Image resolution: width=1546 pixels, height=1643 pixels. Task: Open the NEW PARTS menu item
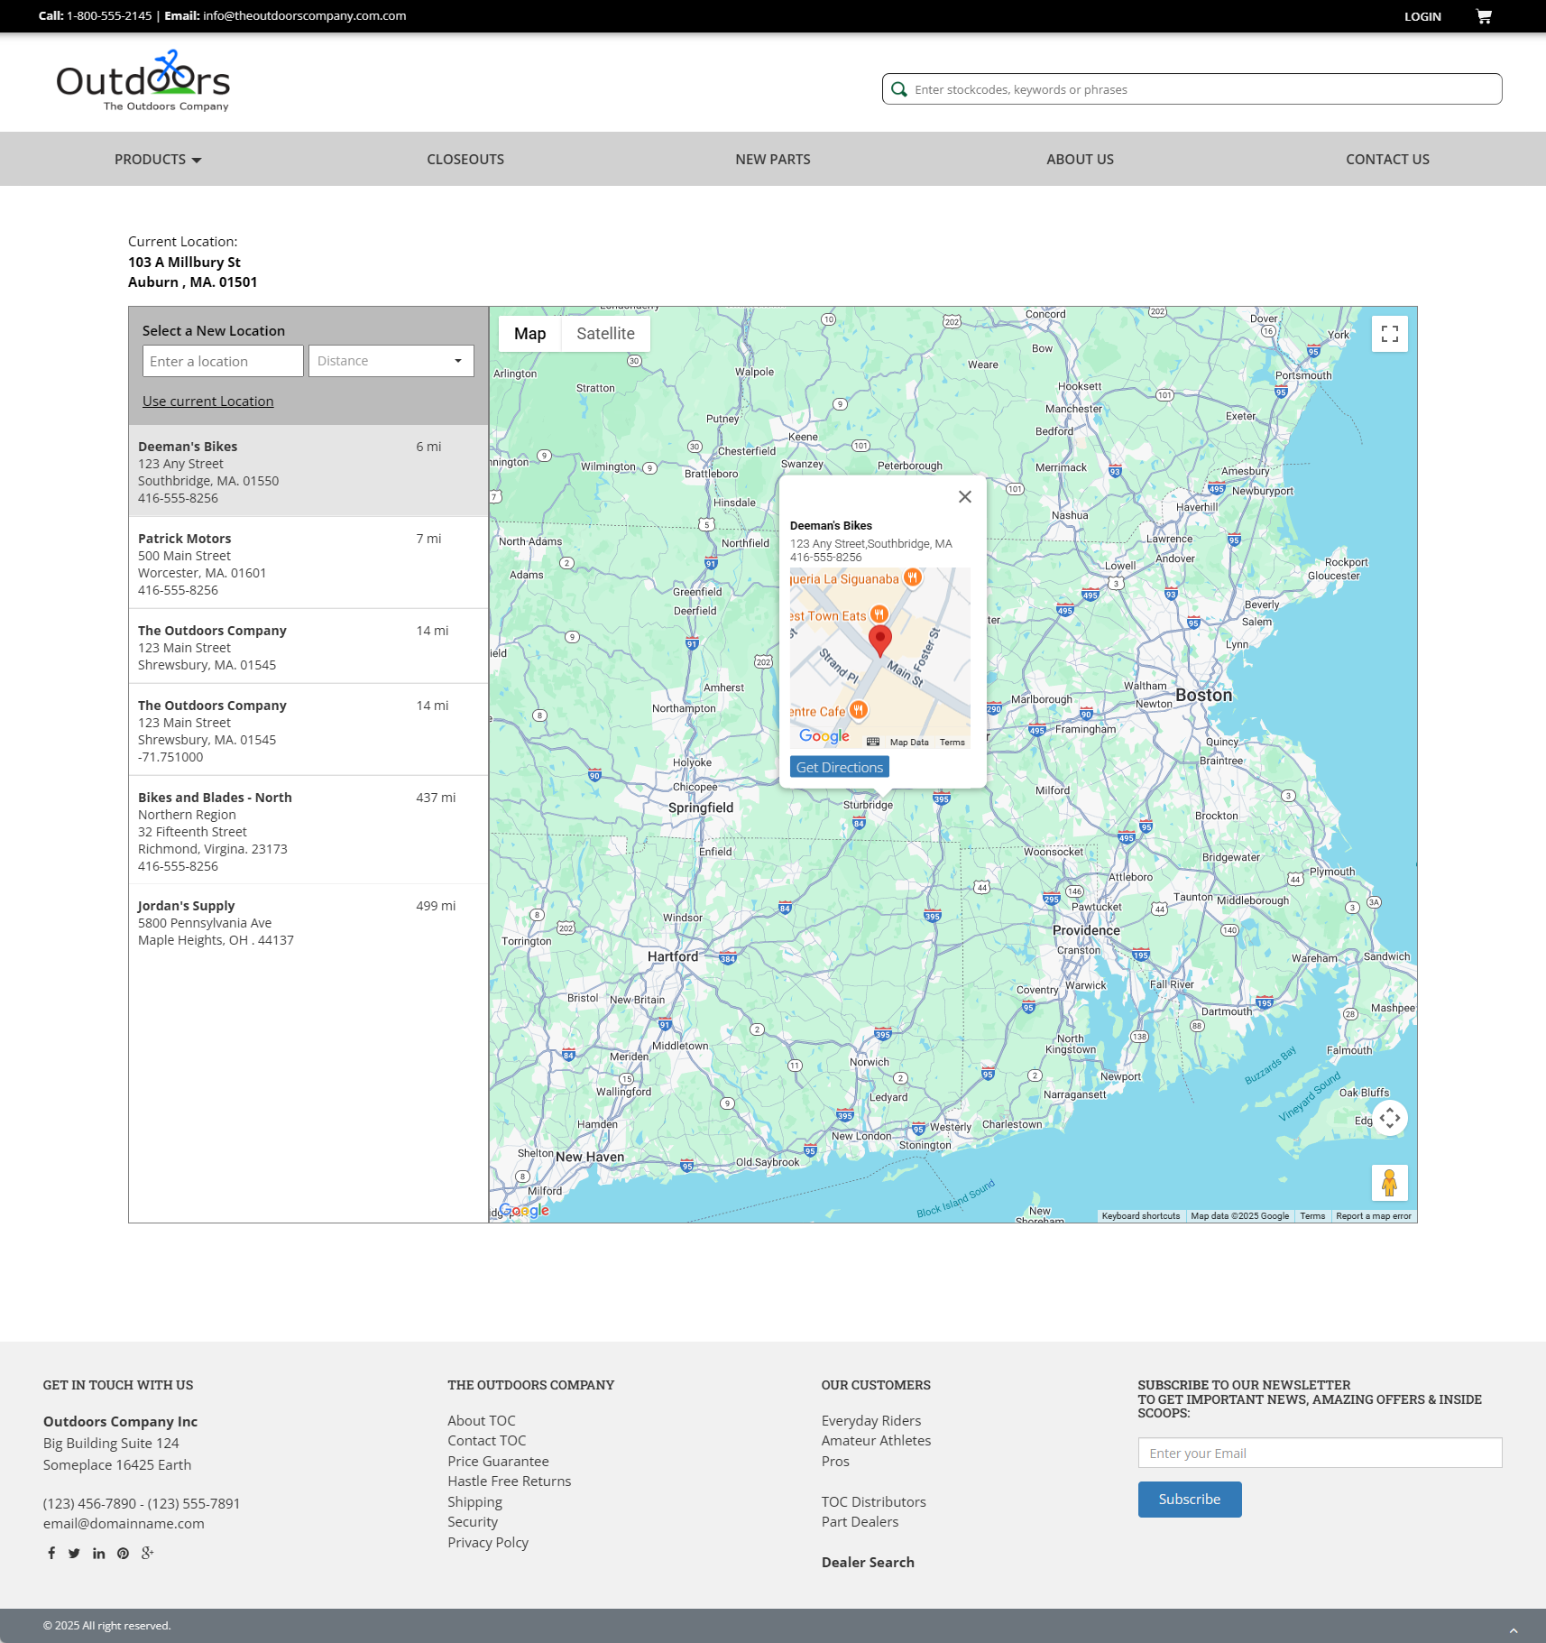(773, 160)
